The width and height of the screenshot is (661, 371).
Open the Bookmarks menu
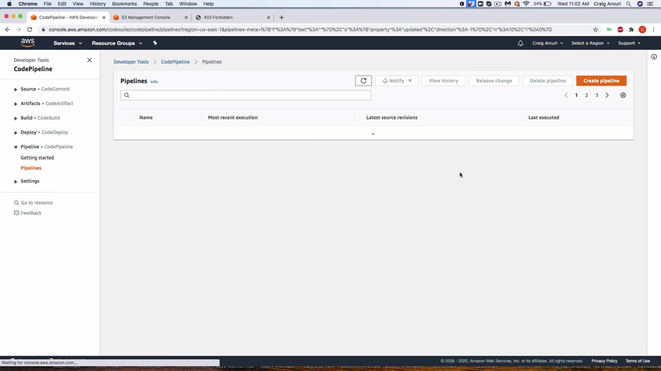124,4
